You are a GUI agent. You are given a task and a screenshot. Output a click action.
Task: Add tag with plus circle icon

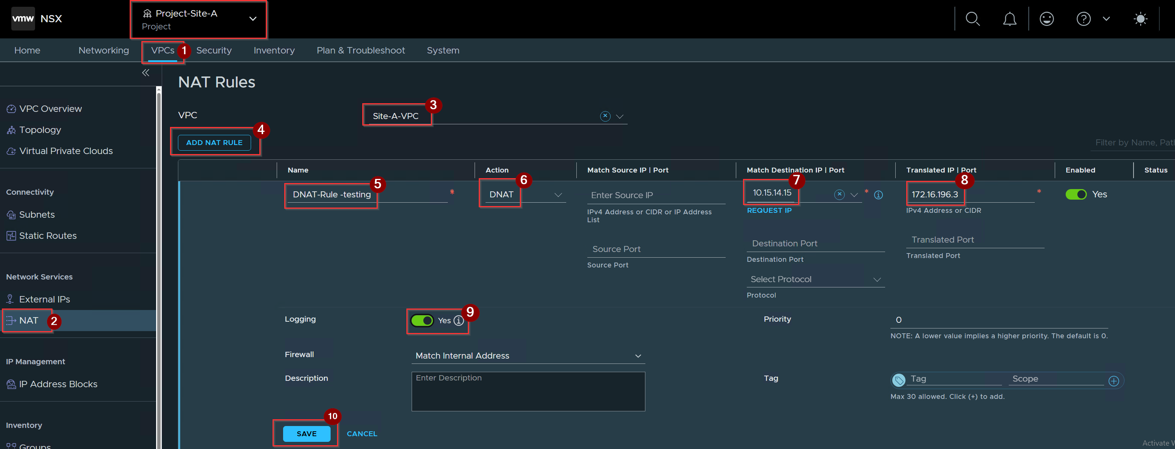click(x=1114, y=380)
